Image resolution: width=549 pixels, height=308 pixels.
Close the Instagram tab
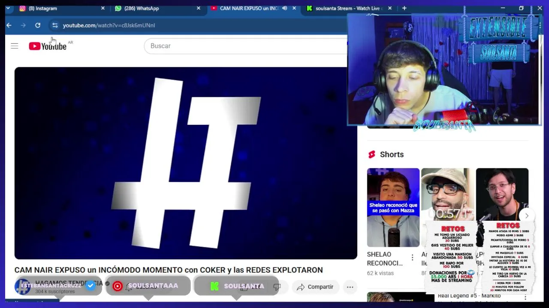pos(103,8)
